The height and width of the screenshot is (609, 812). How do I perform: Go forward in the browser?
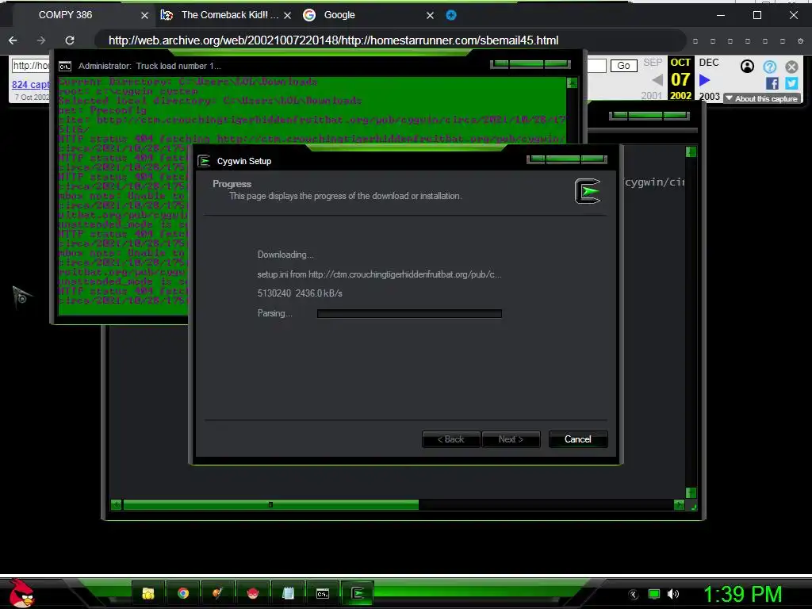pos(41,40)
